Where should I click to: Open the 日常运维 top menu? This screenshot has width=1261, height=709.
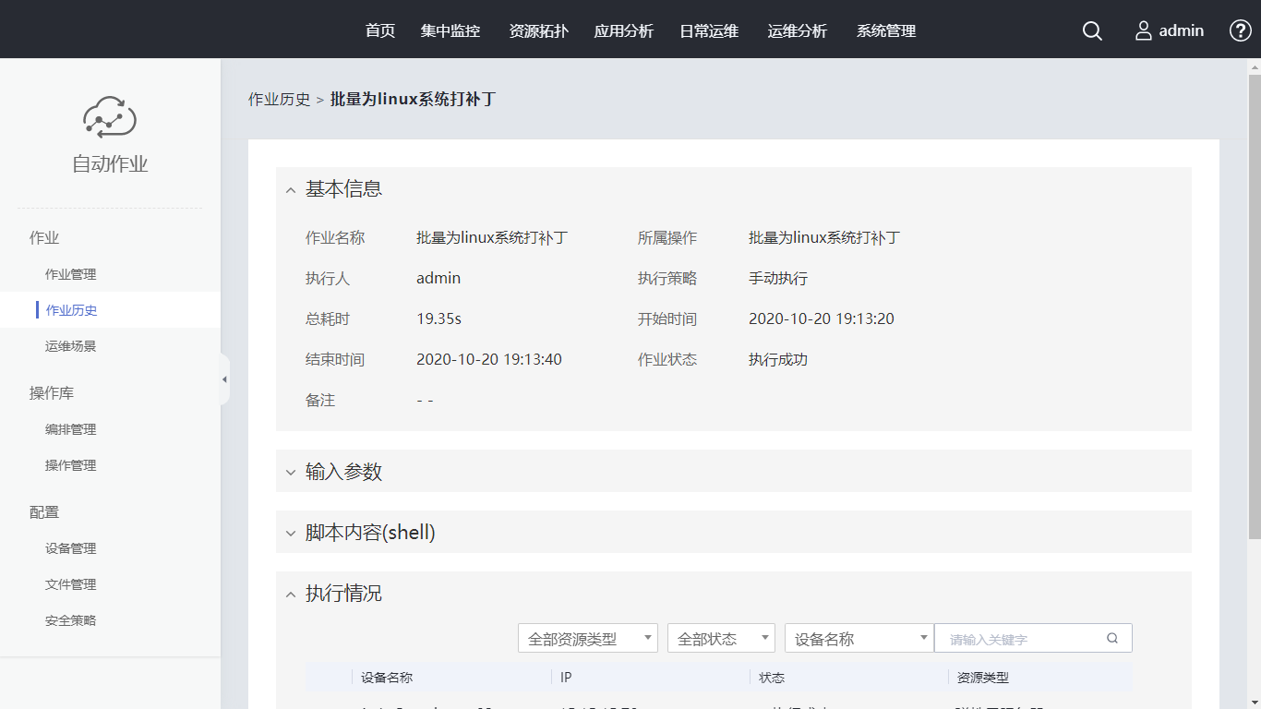(709, 31)
